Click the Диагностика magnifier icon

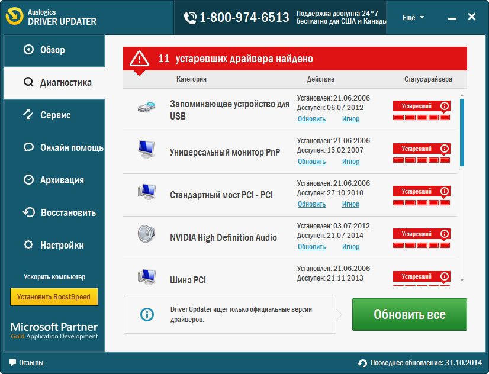point(28,82)
